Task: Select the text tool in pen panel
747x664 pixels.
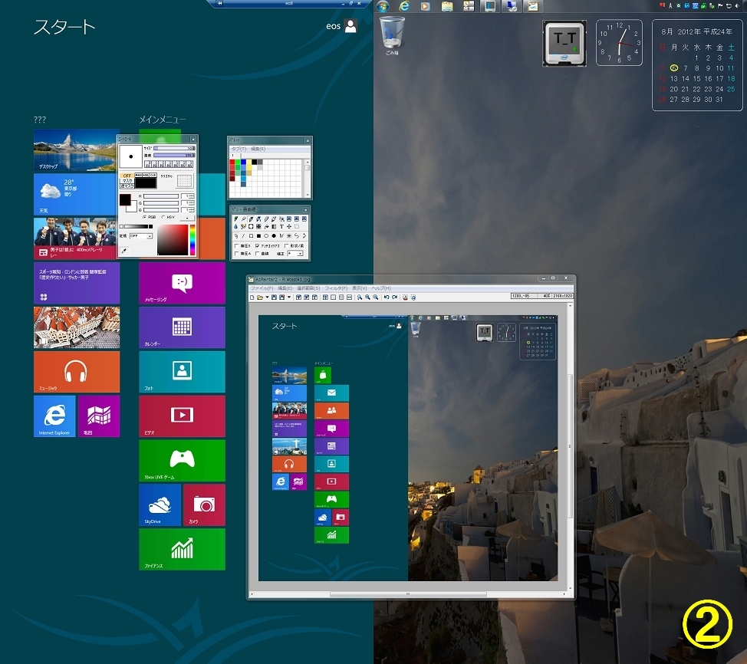Action: (281, 227)
